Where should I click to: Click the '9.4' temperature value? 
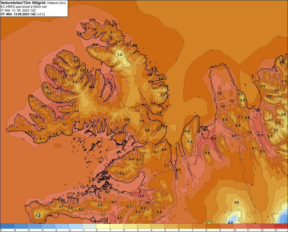point(153,103)
